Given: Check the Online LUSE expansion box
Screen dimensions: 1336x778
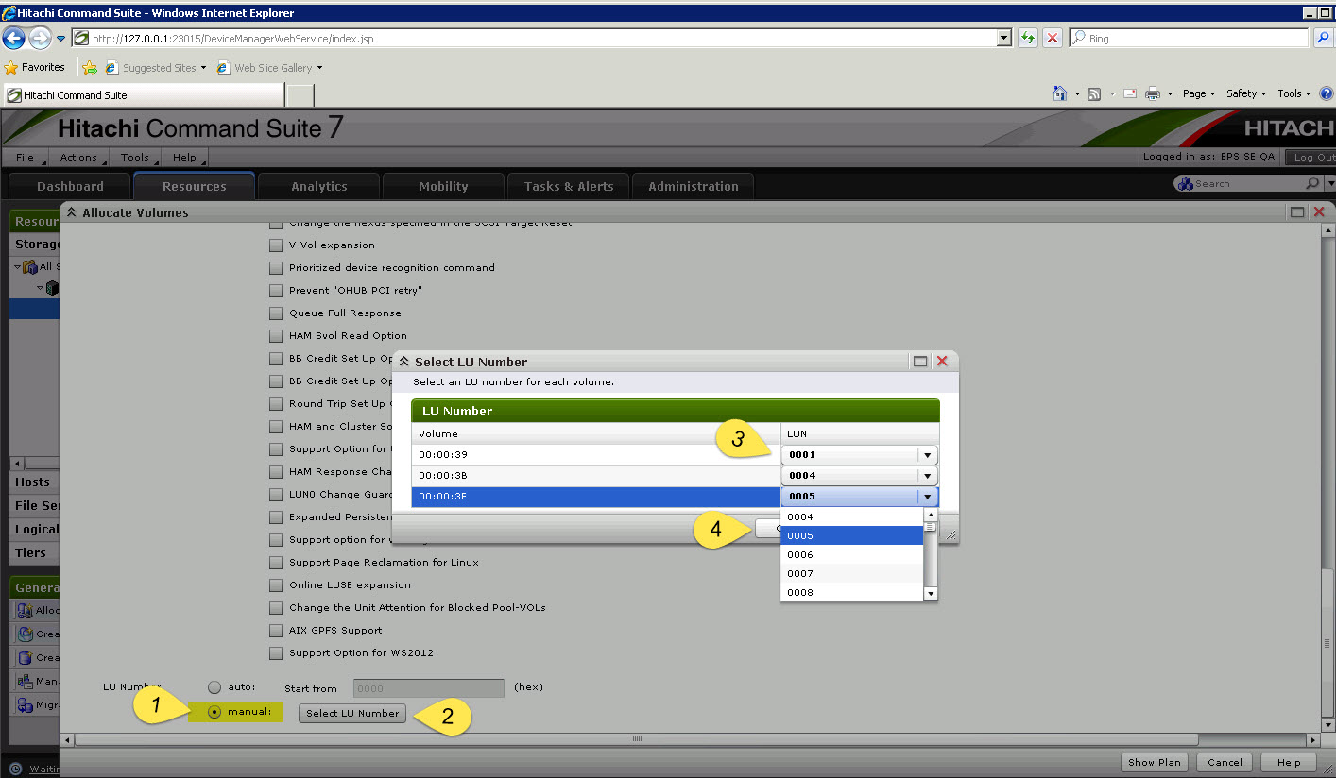Looking at the screenshot, I should click(276, 585).
